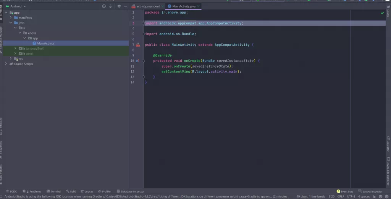Click '49 chars, 1 line break' status text
391x199 pixels.
pyautogui.click(x=310, y=196)
